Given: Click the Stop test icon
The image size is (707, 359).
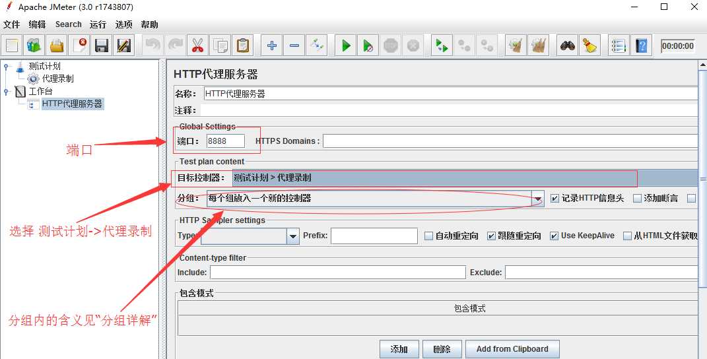Looking at the screenshot, I should [391, 46].
